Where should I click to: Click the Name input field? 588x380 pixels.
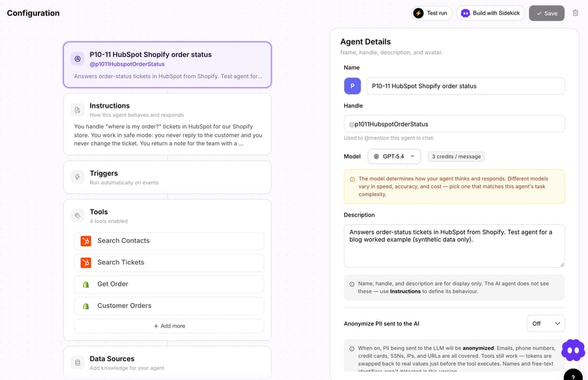click(465, 86)
